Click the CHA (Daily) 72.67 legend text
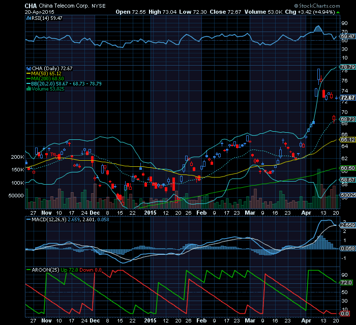Image resolution: width=356 pixels, height=325 pixels. point(52,69)
